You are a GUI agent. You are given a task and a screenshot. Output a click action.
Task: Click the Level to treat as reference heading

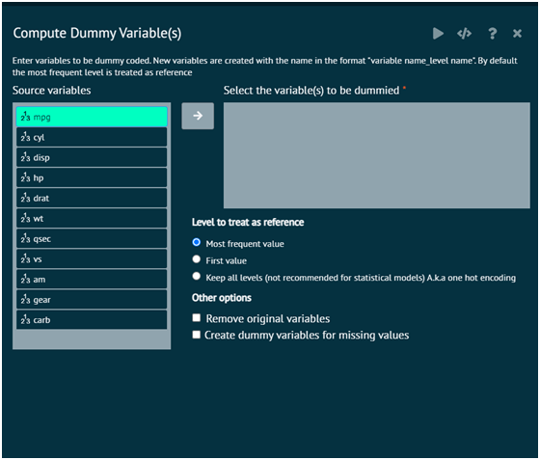point(248,223)
